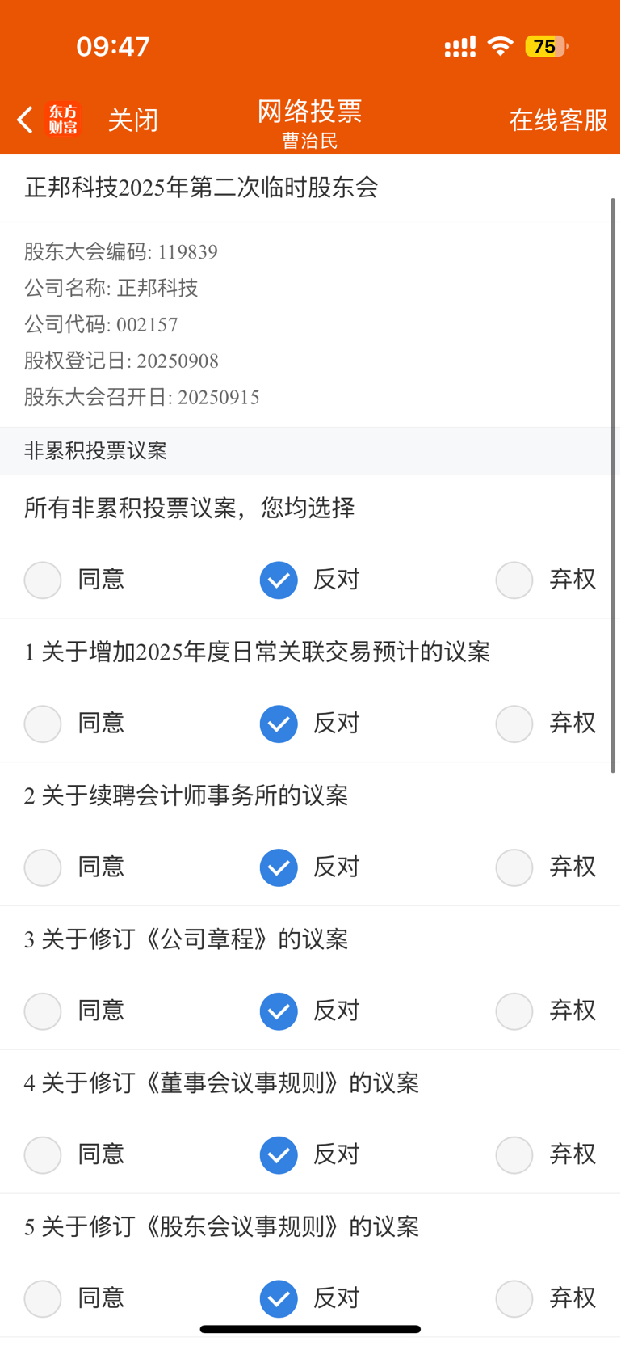Tap the Wi-Fi status icon
Screen dimensions: 621x1346
(501, 46)
